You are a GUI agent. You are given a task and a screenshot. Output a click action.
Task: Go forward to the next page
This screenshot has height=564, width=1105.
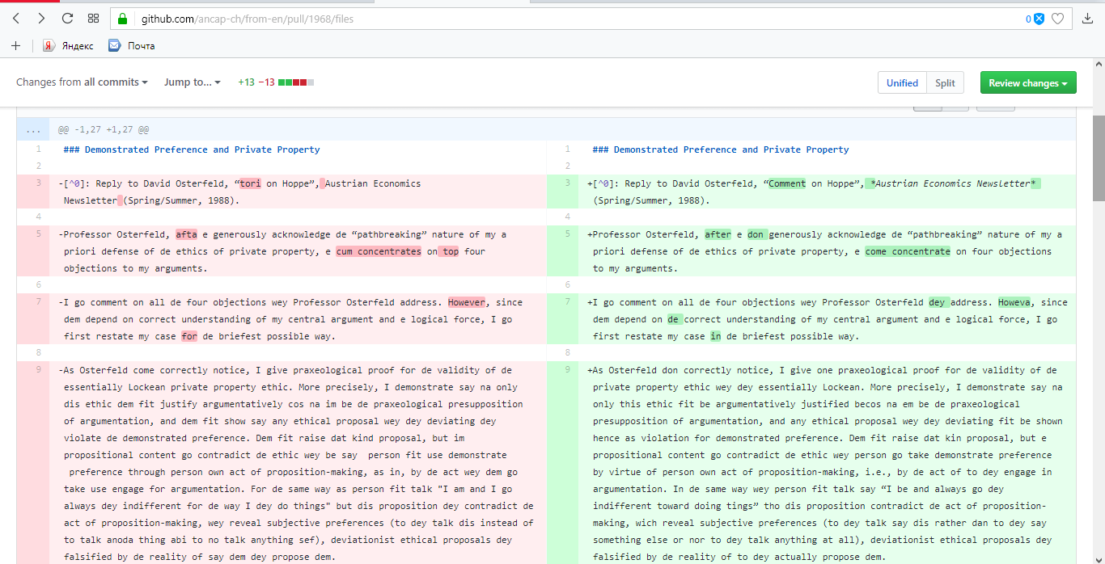click(41, 18)
